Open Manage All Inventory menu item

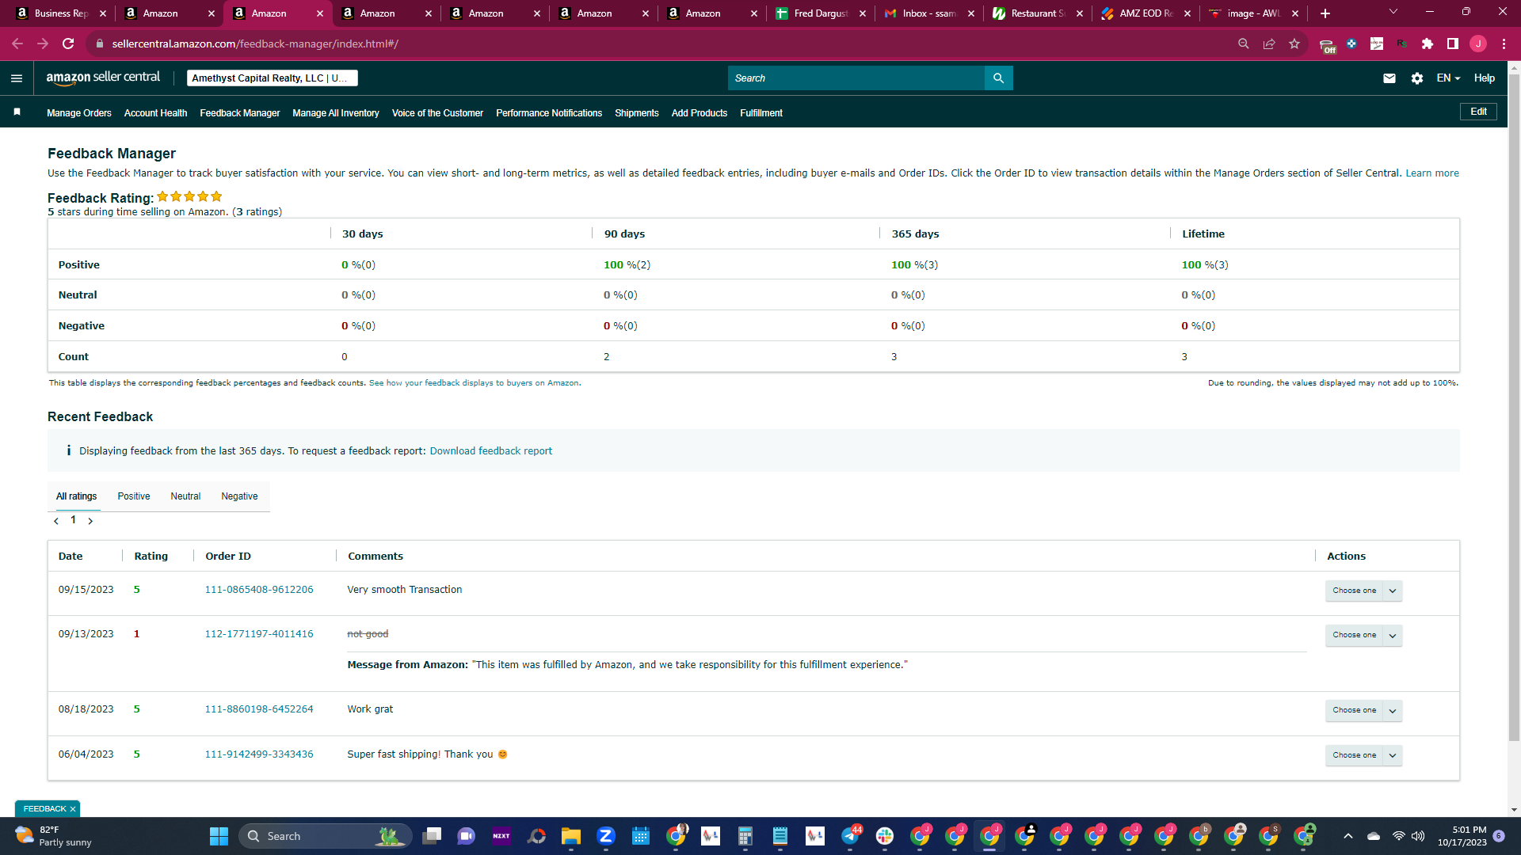point(336,113)
